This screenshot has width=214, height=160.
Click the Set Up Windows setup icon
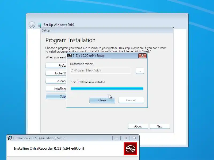coord(39,25)
